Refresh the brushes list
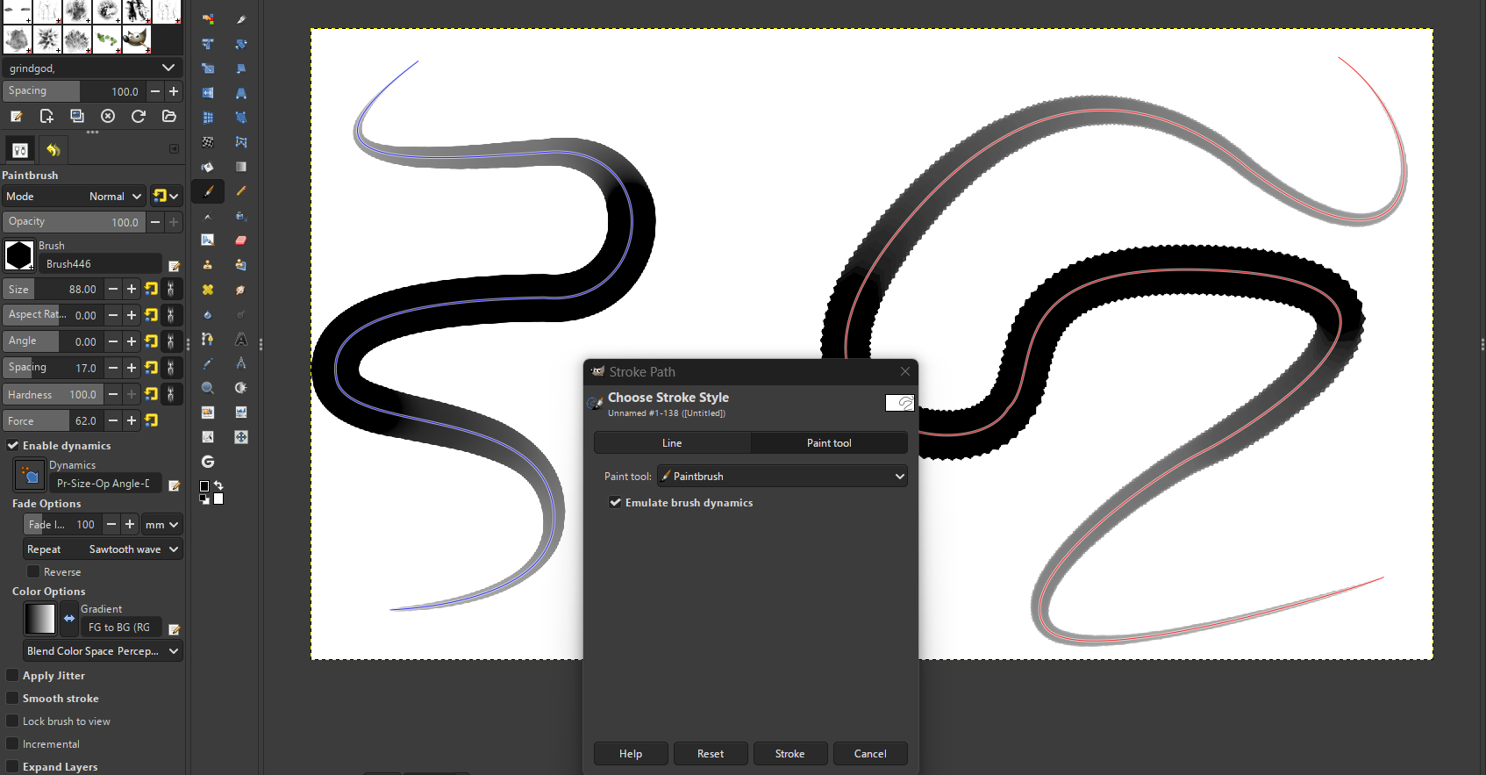1486x775 pixels. click(139, 116)
